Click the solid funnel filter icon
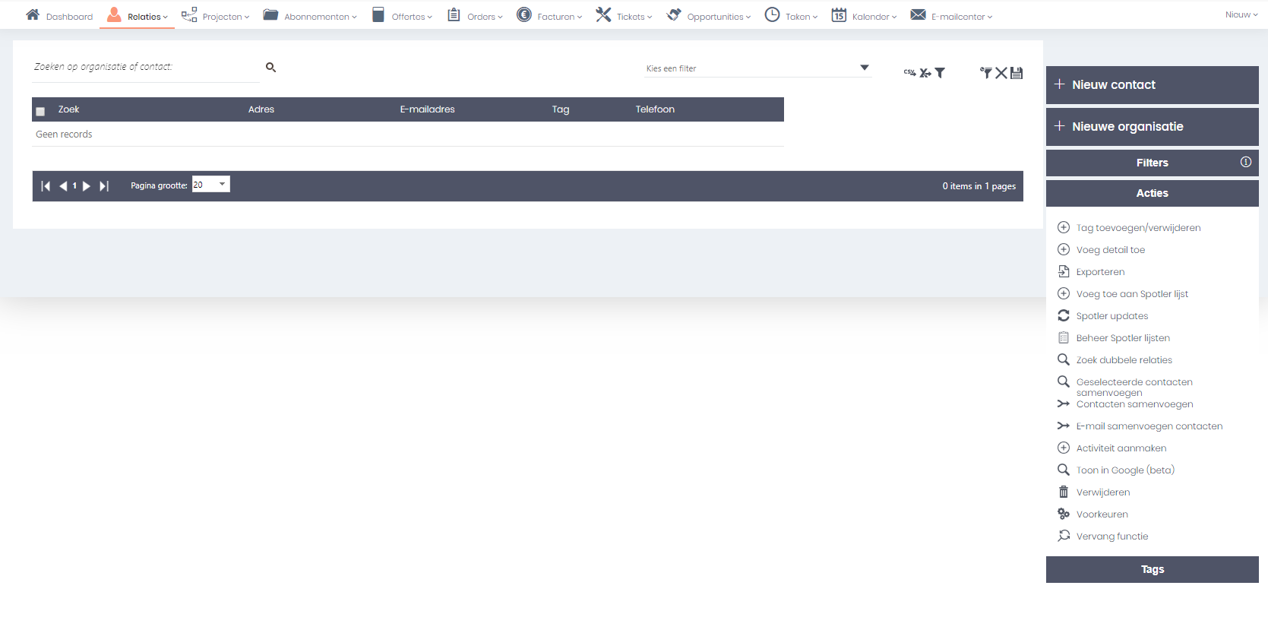 coord(940,73)
